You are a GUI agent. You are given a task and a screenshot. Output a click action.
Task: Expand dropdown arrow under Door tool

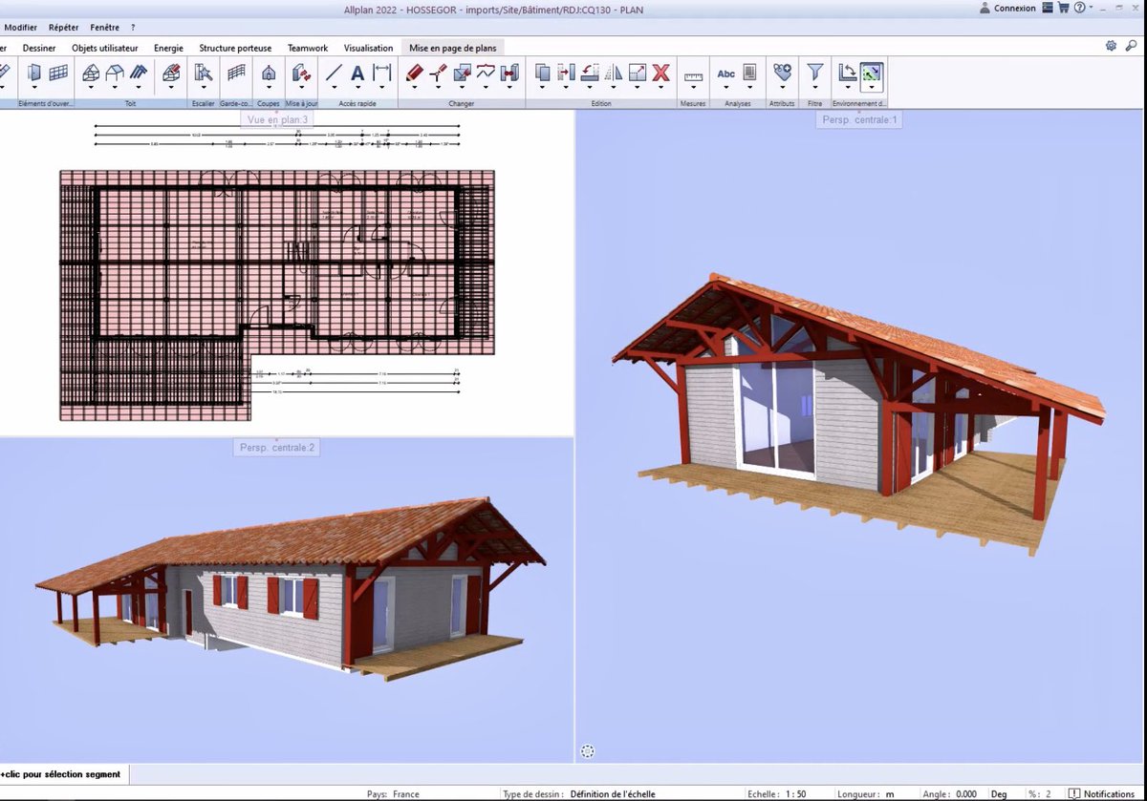pyautogui.click(x=34, y=89)
